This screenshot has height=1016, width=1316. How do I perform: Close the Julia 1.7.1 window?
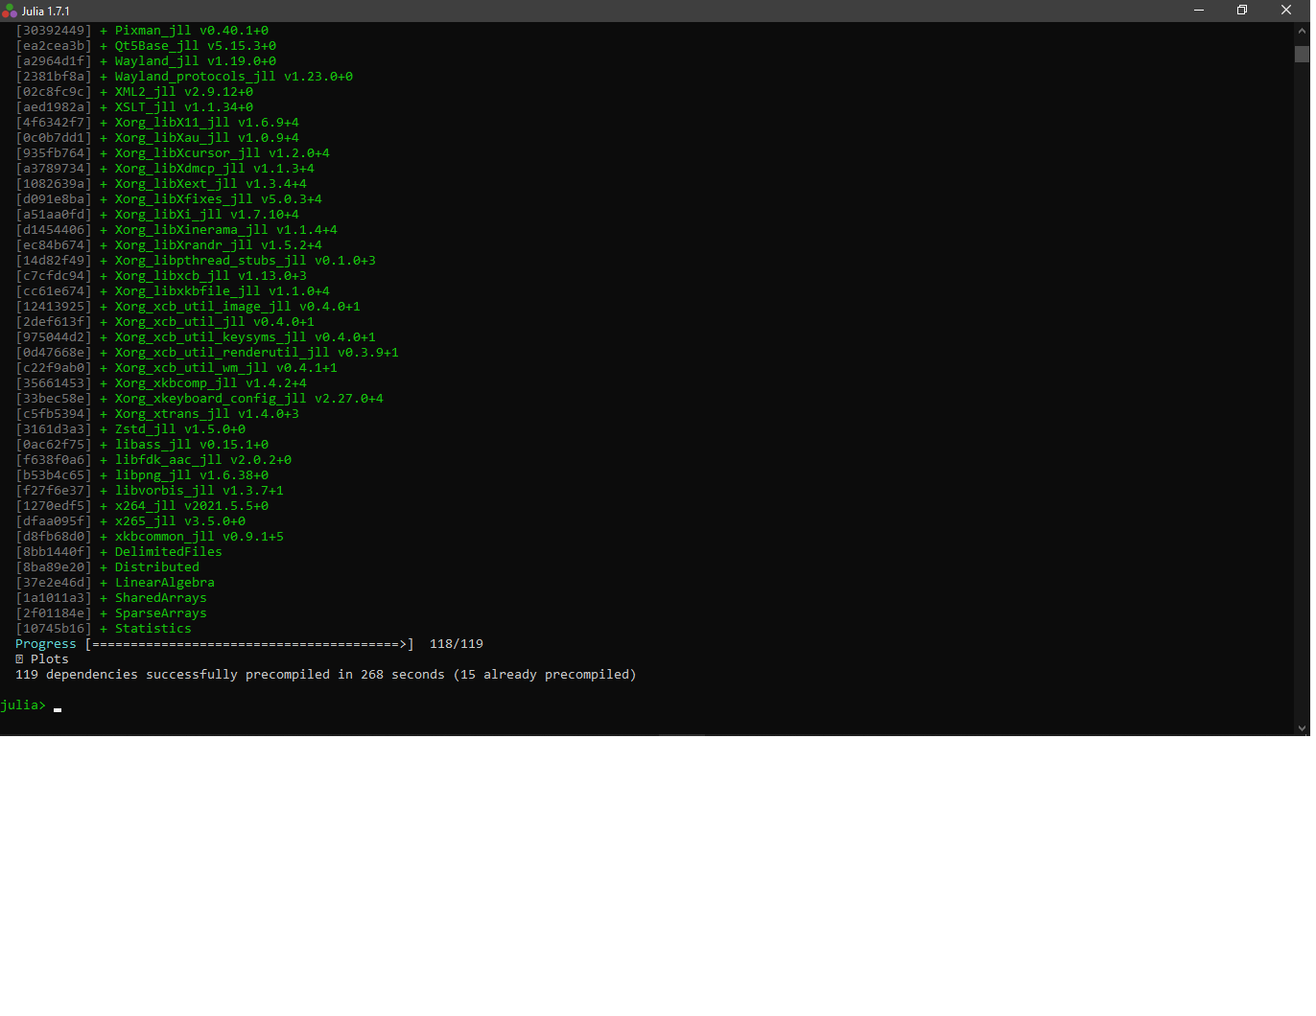point(1286,10)
